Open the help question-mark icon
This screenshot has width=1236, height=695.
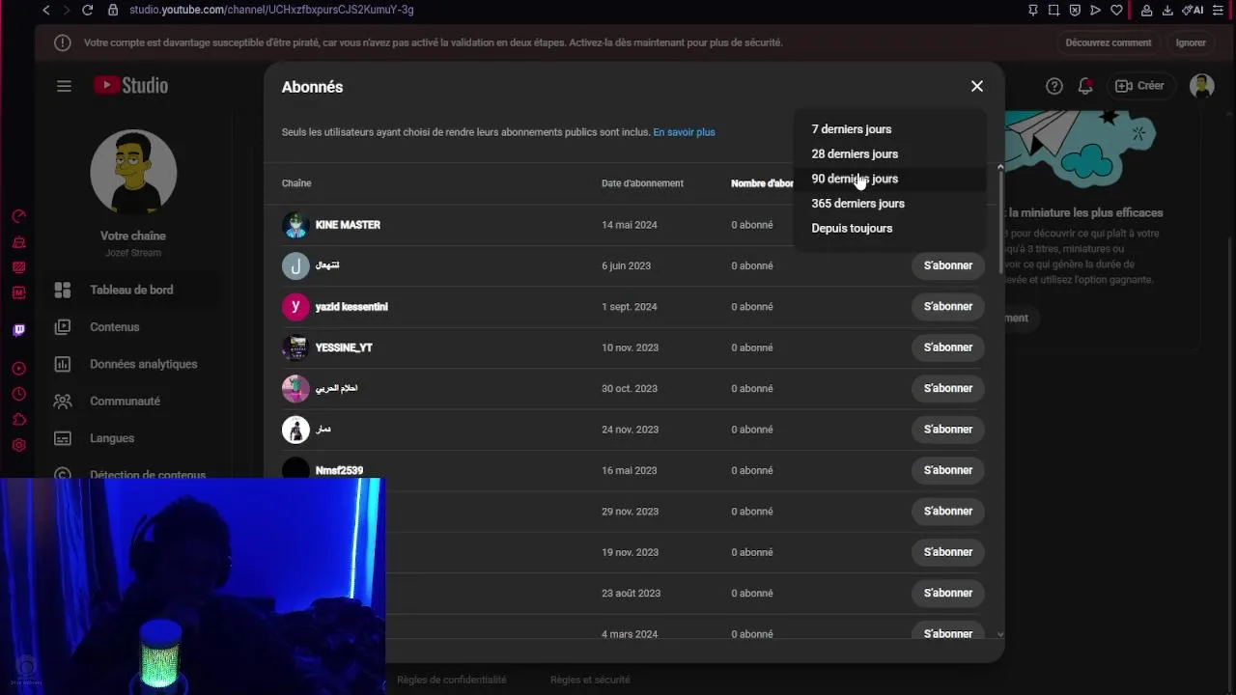click(x=1054, y=86)
